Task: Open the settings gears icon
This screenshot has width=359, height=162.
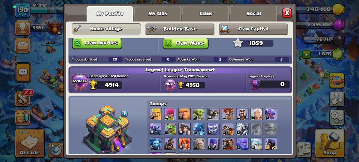Action: (337, 117)
